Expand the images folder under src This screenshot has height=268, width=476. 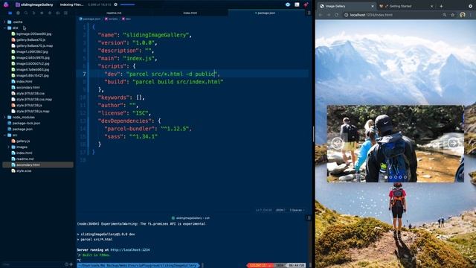[x=8, y=147]
